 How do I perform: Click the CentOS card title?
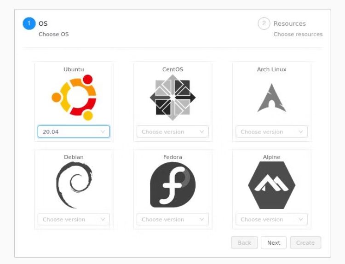point(172,69)
